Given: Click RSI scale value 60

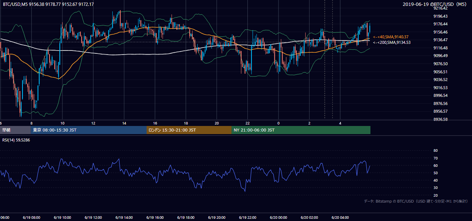Looking at the screenshot, I should tap(435, 165).
